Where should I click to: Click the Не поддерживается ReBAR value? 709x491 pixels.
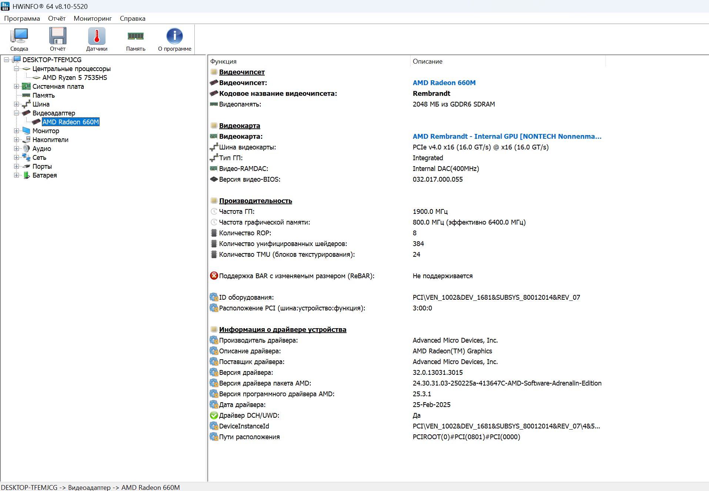tap(443, 276)
